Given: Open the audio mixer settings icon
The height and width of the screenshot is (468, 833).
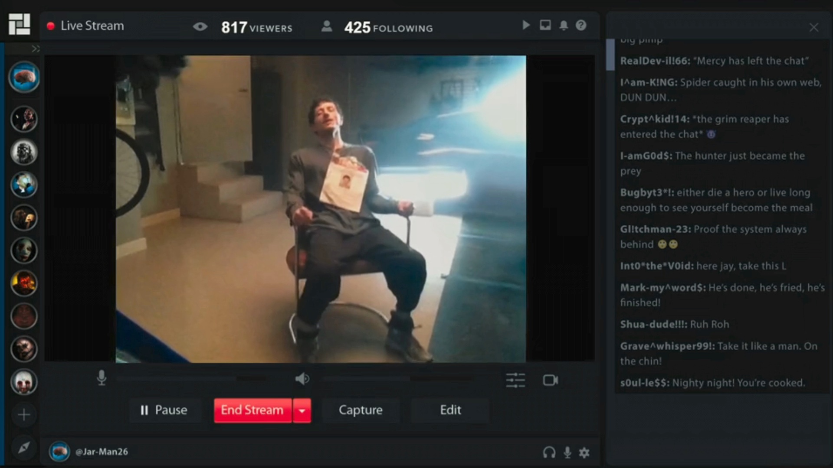Looking at the screenshot, I should tap(515, 380).
